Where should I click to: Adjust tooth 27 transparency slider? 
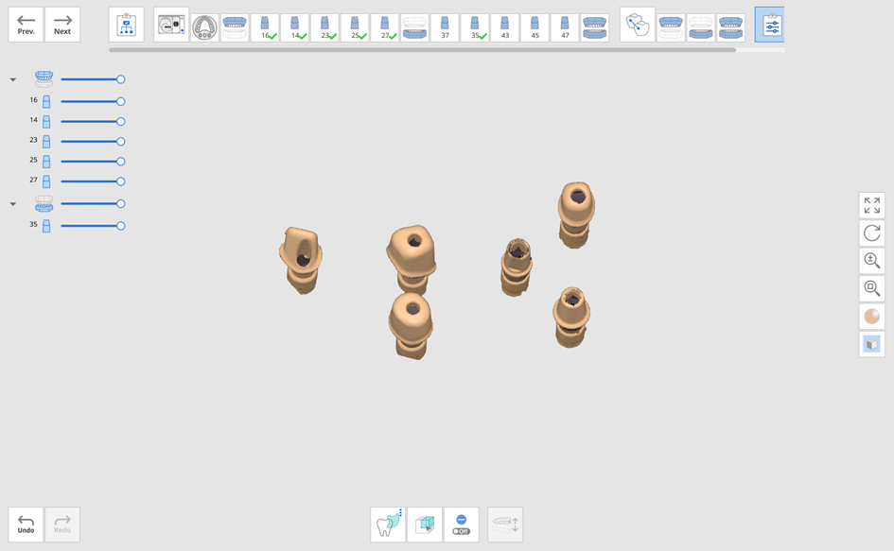(x=93, y=181)
